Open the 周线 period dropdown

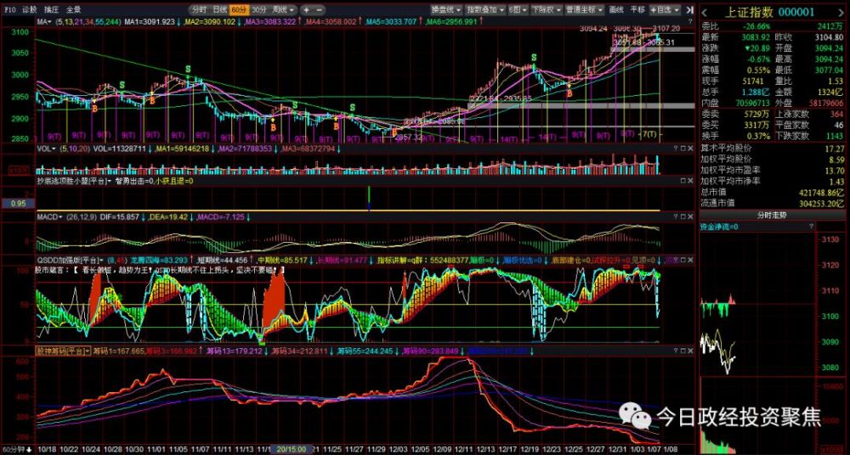point(284,9)
